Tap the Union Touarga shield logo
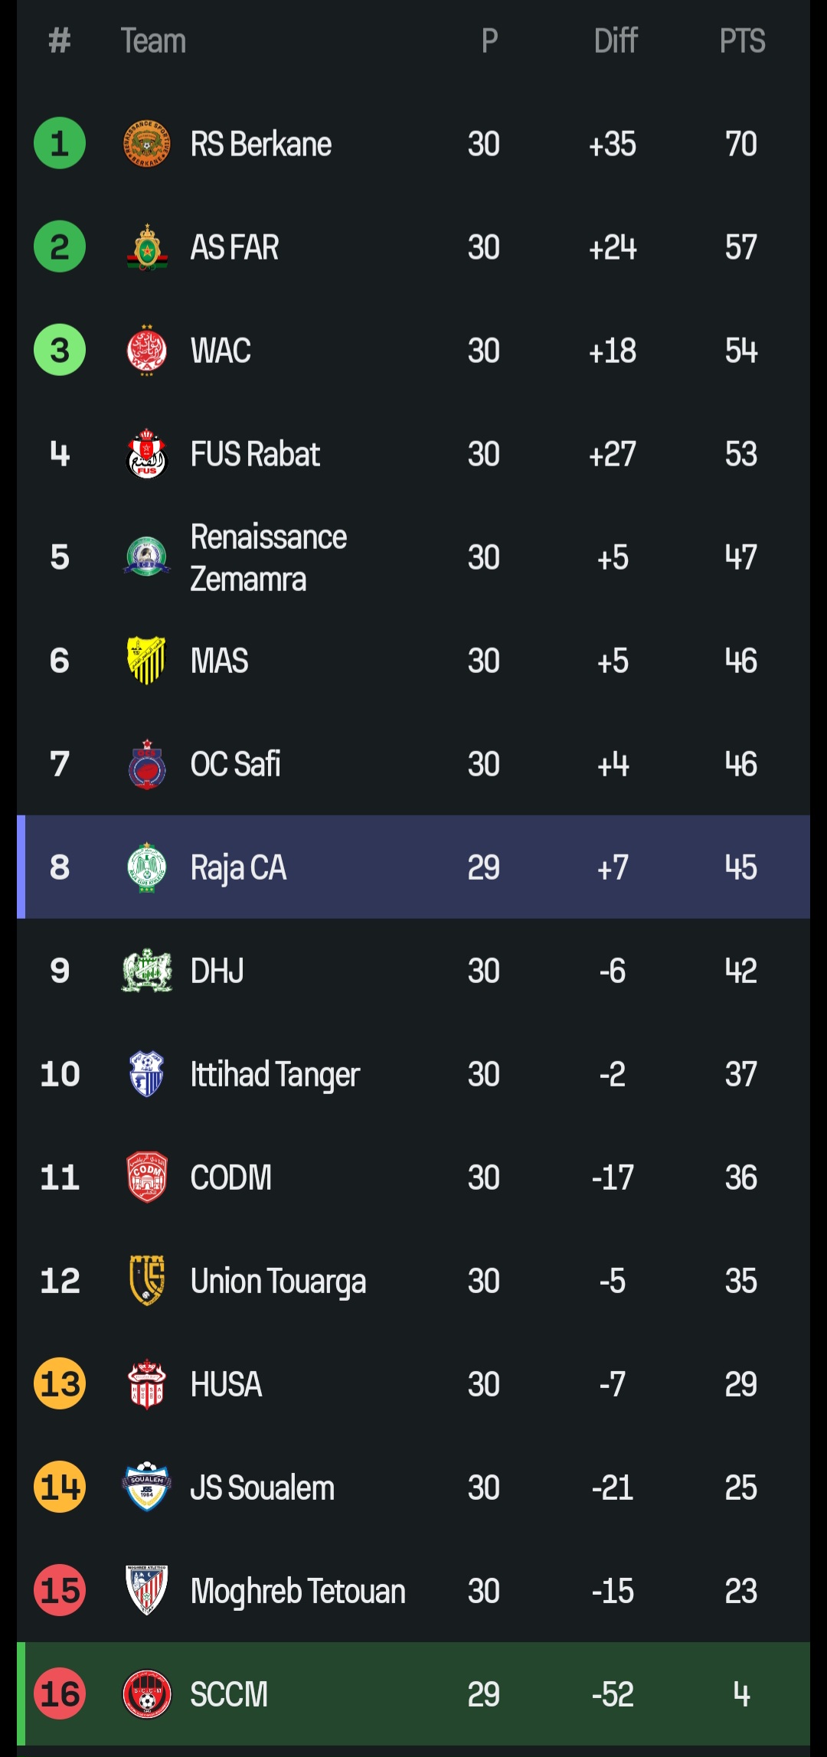 [146, 1281]
